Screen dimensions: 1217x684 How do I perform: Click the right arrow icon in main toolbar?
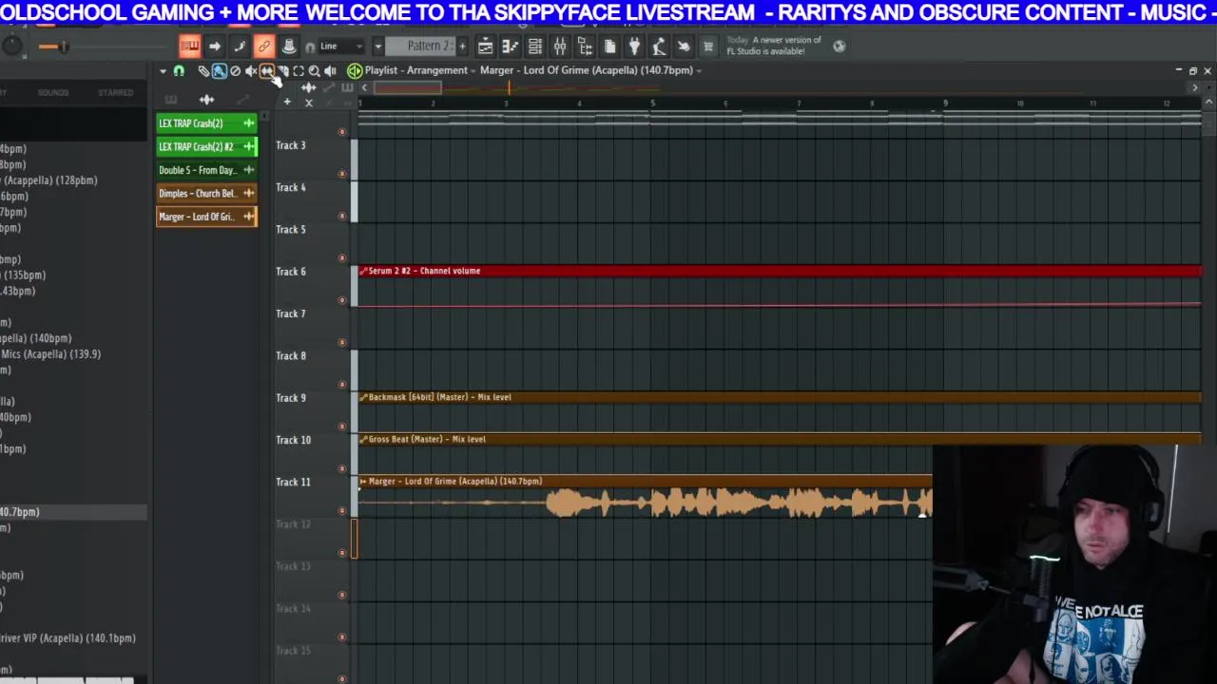[x=215, y=46]
